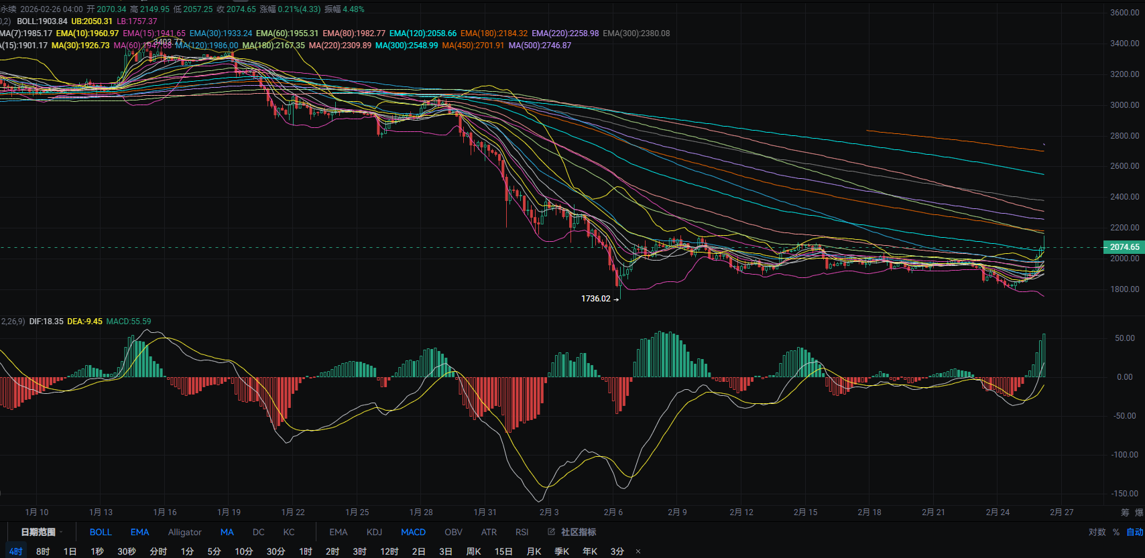Disable the MACD sub-indicator
Viewport: 1145px width, 558px height.
click(413, 532)
